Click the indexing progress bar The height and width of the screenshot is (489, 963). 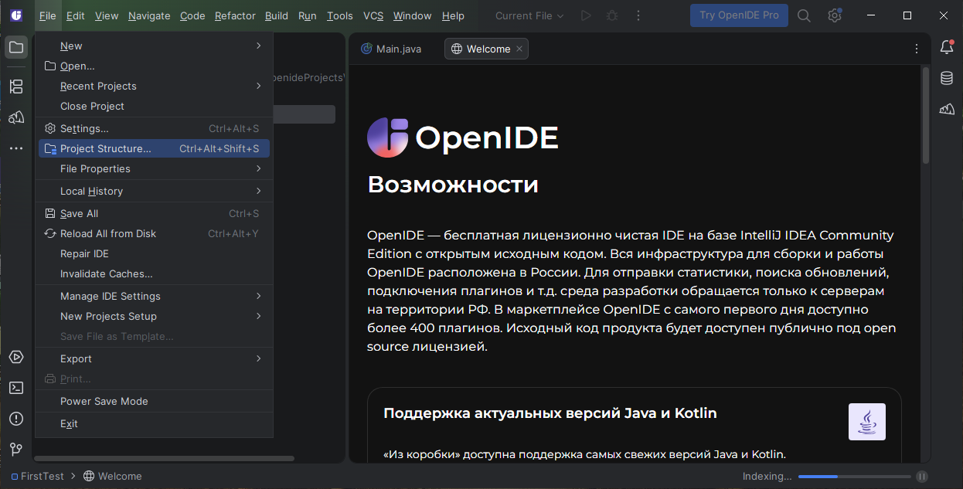click(854, 477)
